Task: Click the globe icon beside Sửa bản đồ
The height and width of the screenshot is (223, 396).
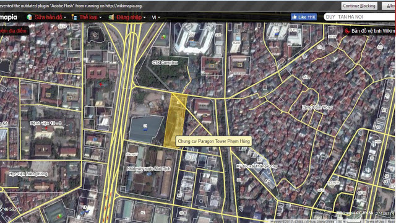Action: [x=29, y=17]
